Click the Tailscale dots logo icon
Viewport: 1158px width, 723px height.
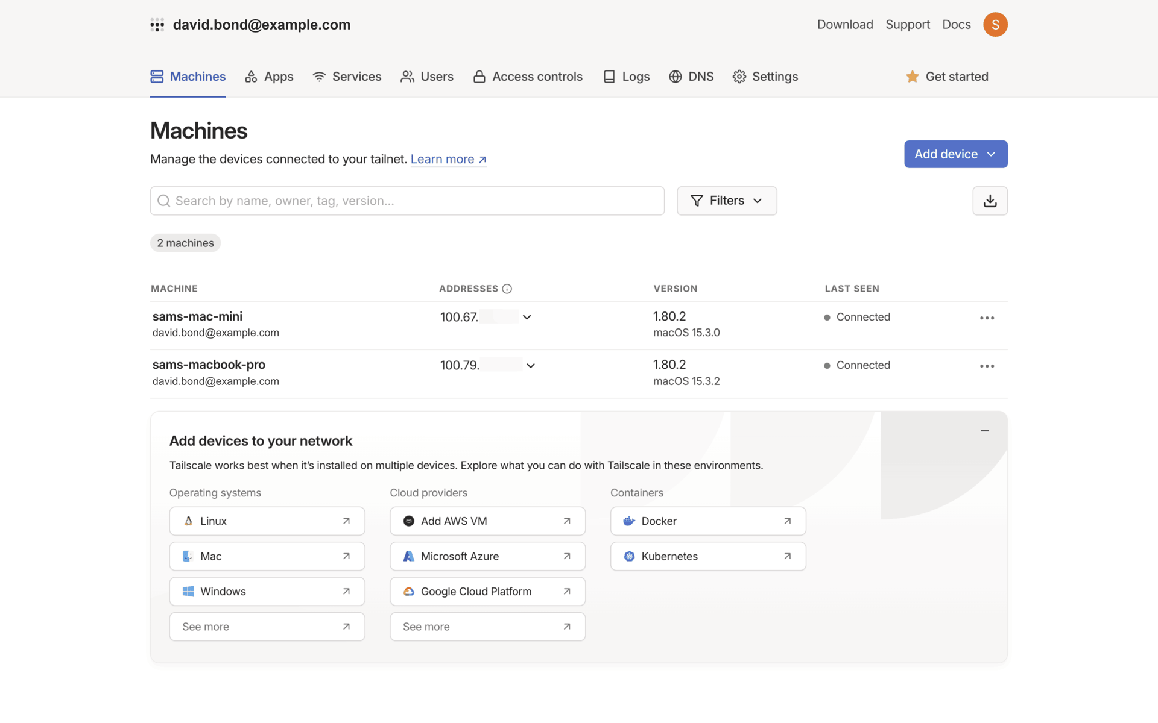pos(157,25)
